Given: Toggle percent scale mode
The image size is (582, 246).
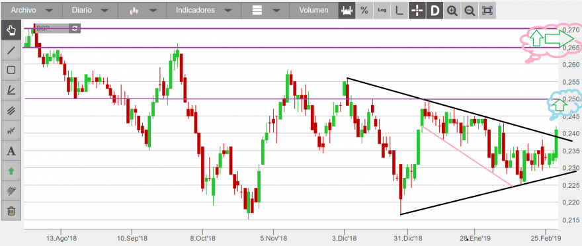Looking at the screenshot, I should [x=364, y=11].
